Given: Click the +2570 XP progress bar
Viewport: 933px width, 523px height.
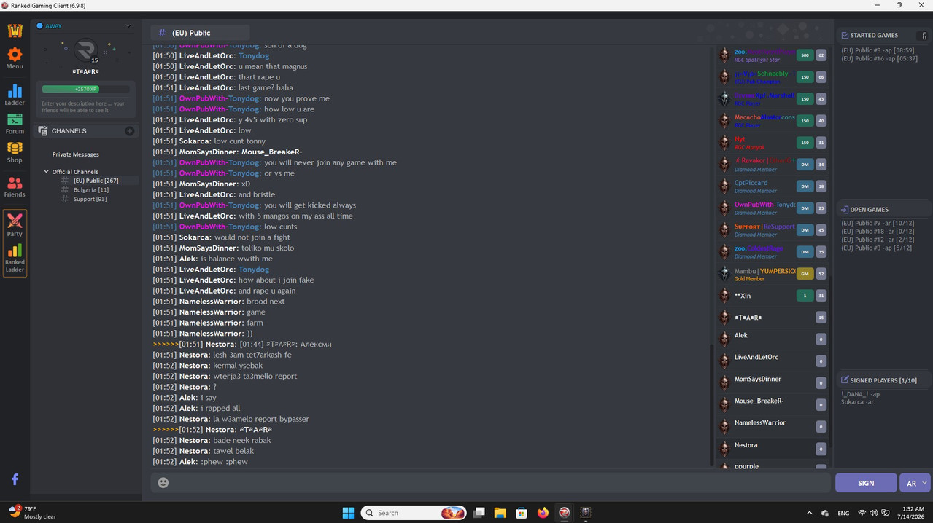Looking at the screenshot, I should click(86, 89).
